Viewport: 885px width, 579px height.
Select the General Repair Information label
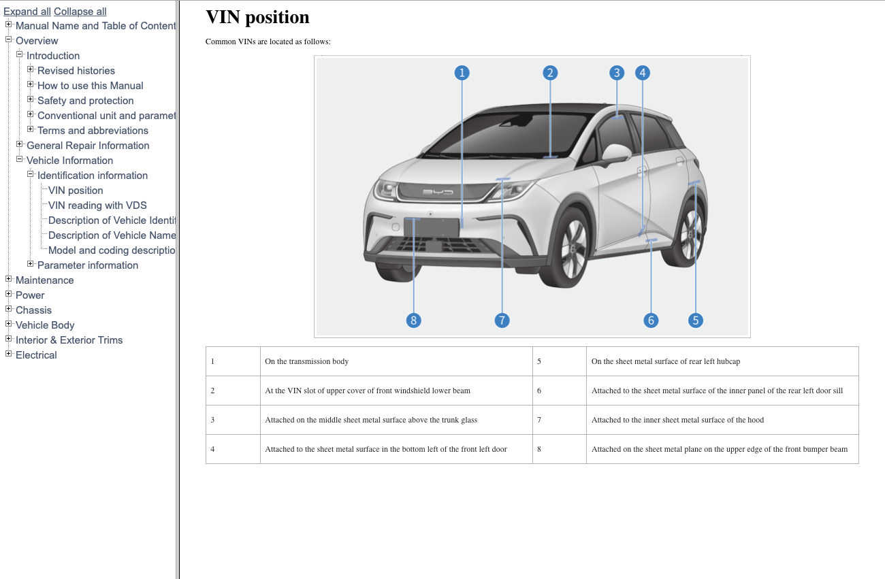(88, 146)
